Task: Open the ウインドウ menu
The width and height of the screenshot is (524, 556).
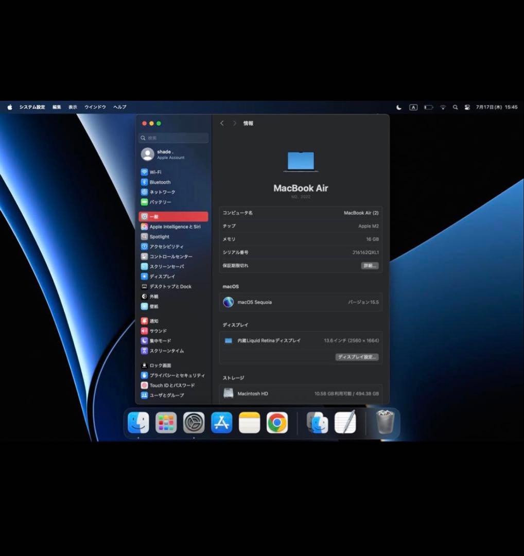Action: coord(95,107)
